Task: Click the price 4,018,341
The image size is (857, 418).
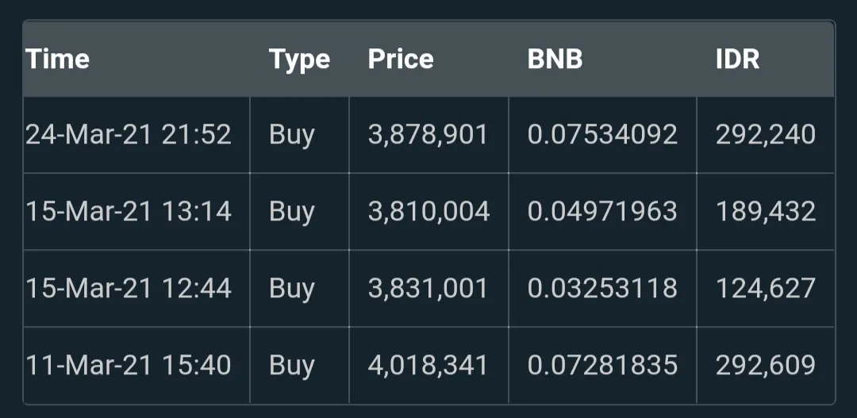Action: coord(428,366)
